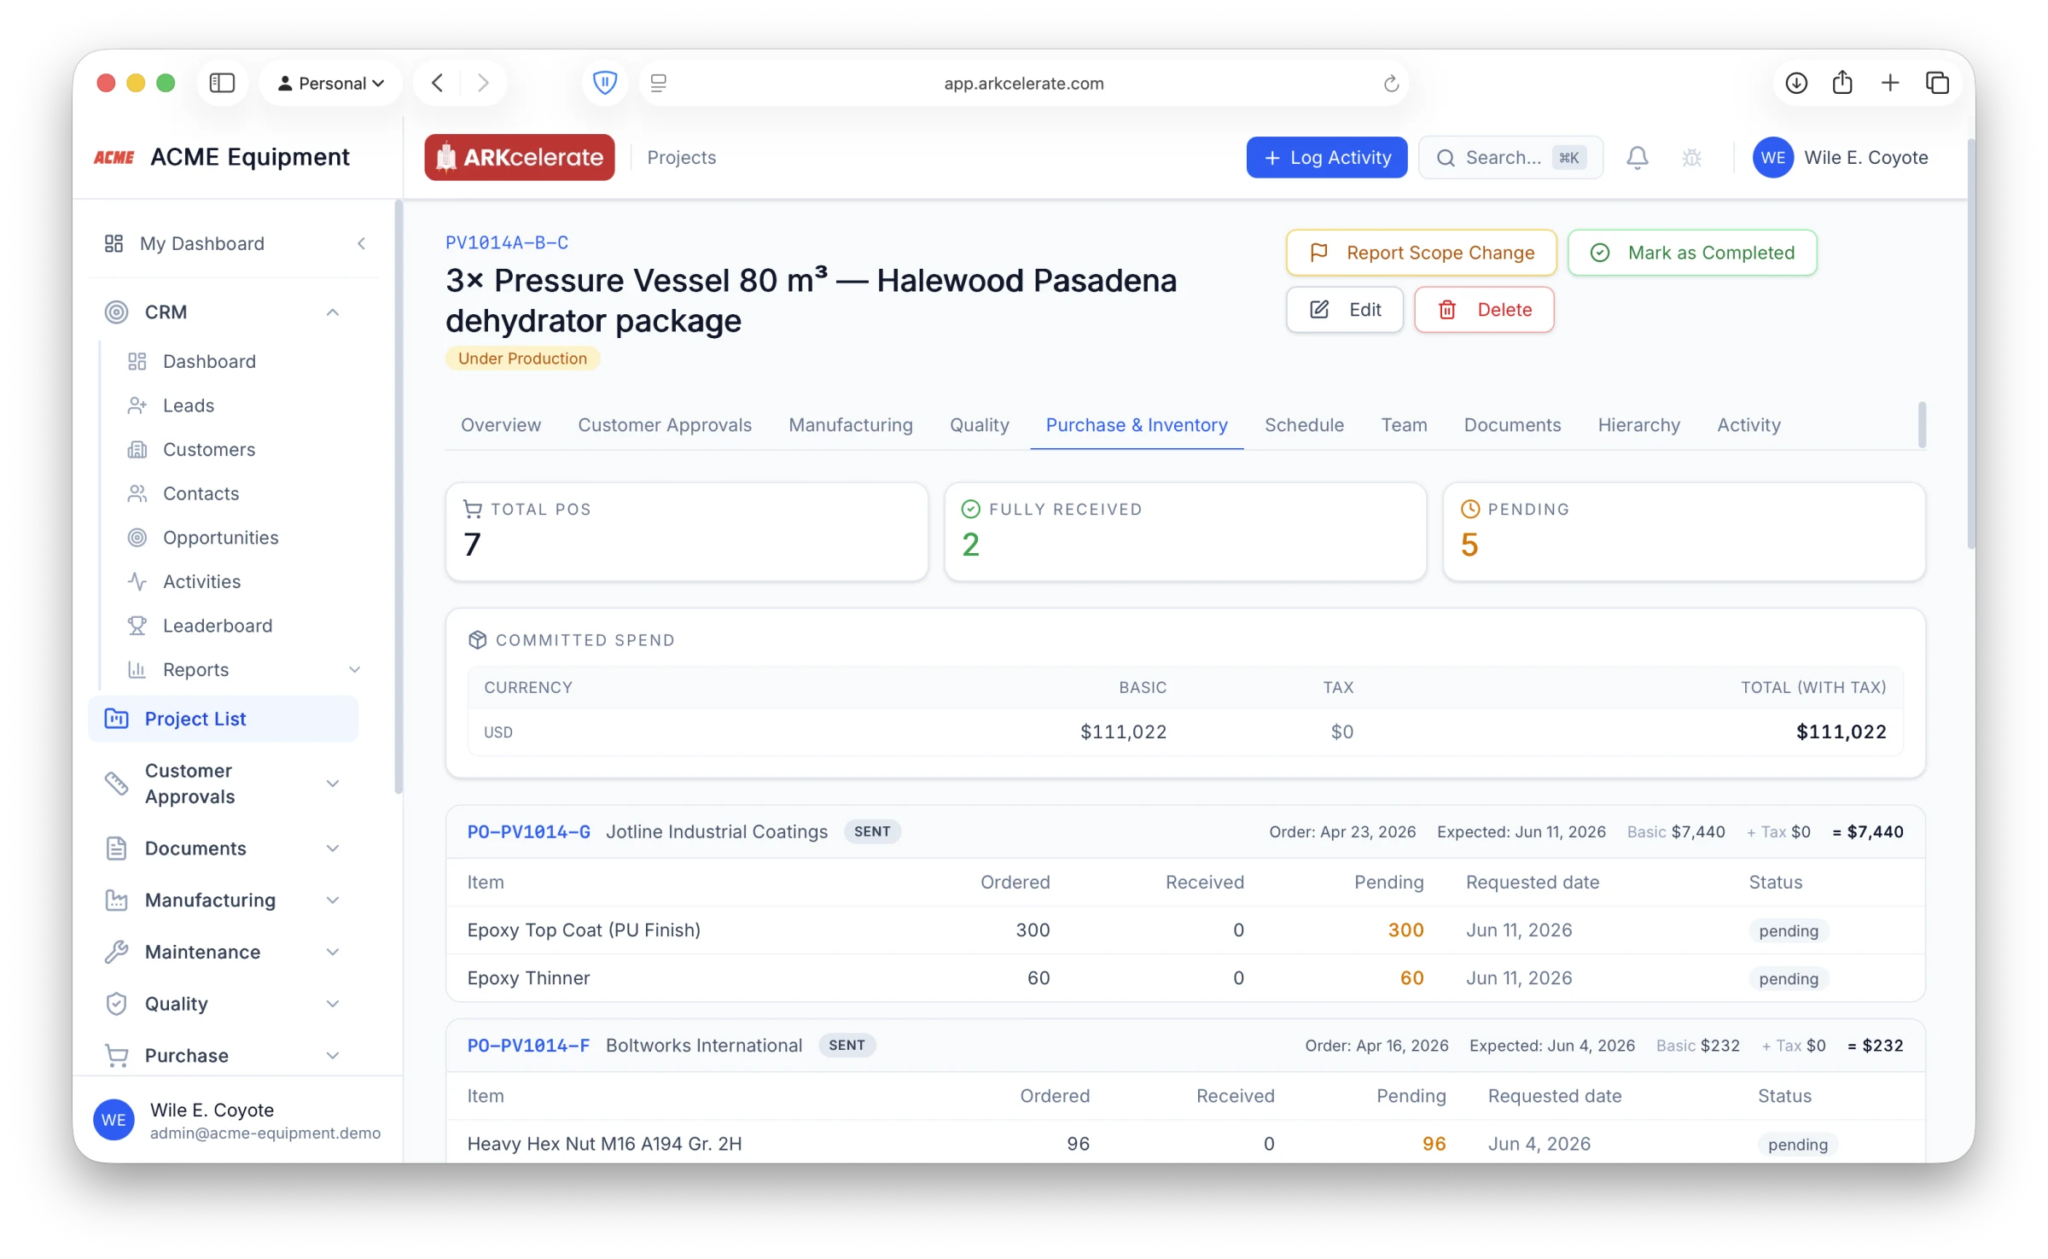Select Project List in sidebar
This screenshot has width=2048, height=1259.
click(x=224, y=719)
